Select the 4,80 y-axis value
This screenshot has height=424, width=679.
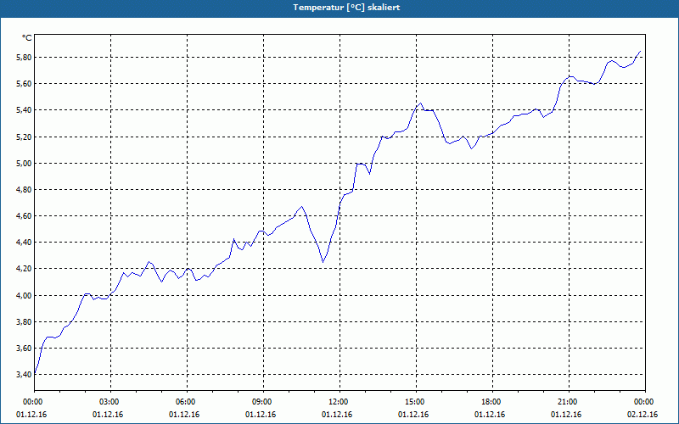(24, 189)
